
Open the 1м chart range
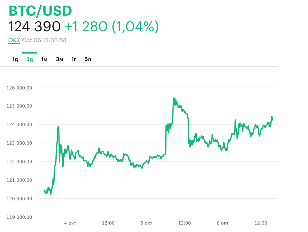[44, 60]
